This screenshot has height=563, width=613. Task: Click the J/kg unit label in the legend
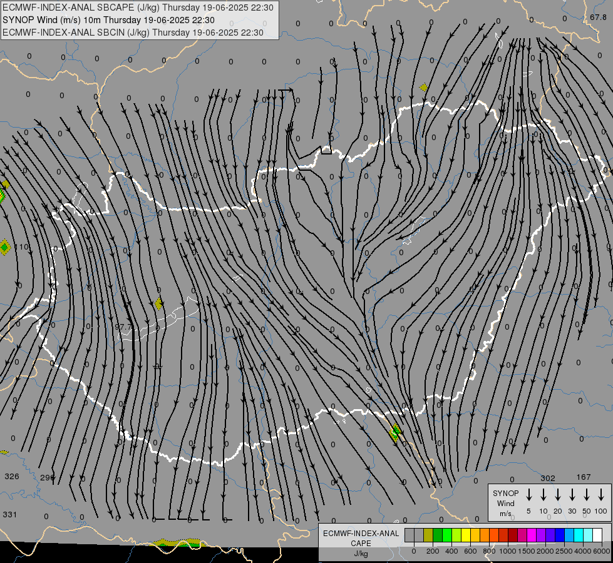(361, 554)
